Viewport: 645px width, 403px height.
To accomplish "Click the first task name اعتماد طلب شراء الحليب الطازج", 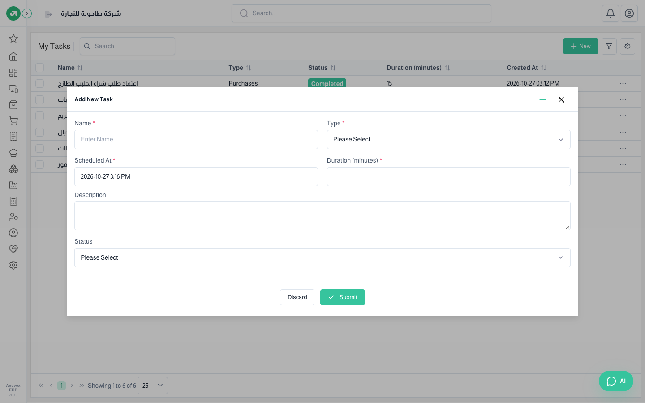I will point(98,84).
